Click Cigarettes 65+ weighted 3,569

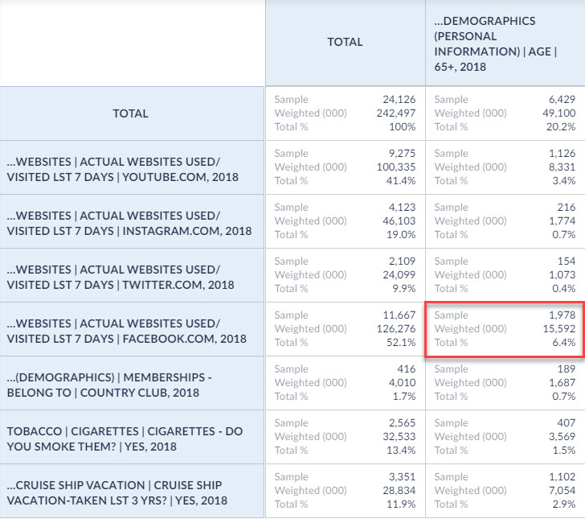pyautogui.click(x=562, y=436)
